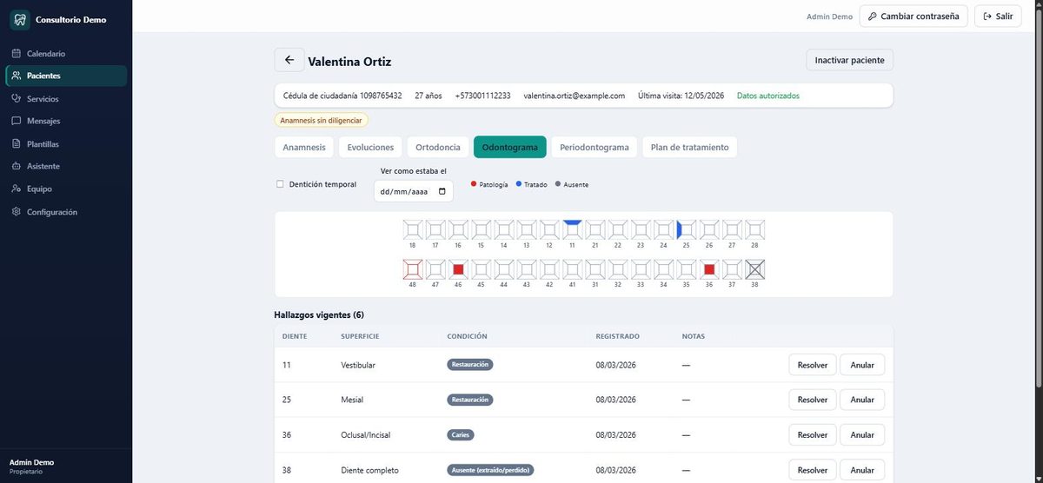Click the Salir logout button
The height and width of the screenshot is (483, 1043).
coord(998,17)
